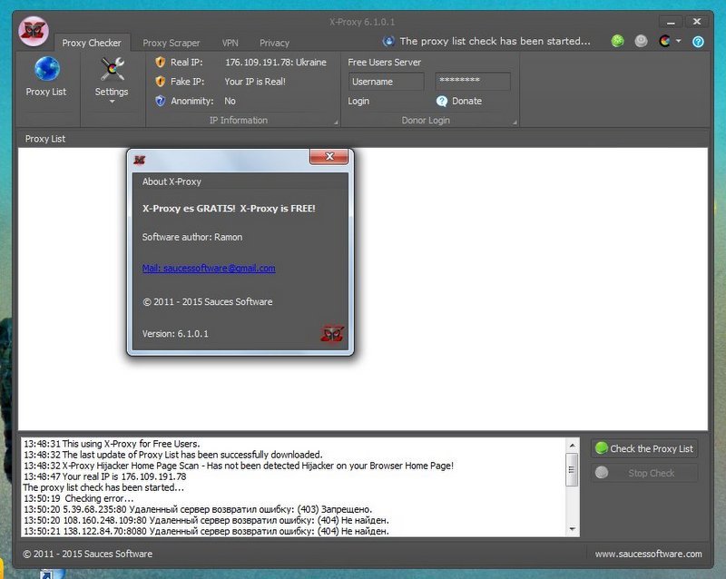This screenshot has height=579, width=726.
Task: Select the 'Your IP is Real!' text
Action: (255, 82)
